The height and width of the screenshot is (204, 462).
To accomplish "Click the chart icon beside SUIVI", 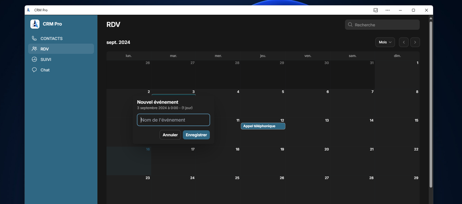I will coord(34,59).
